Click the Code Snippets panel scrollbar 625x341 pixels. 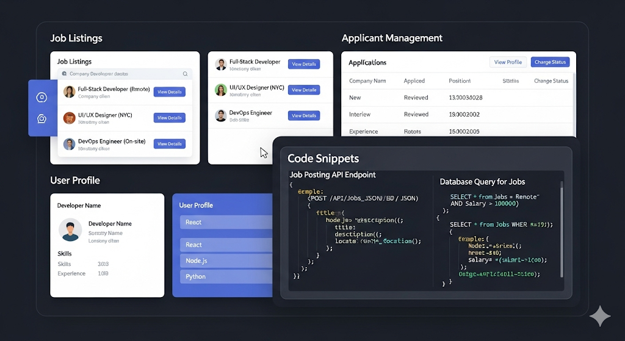(562, 229)
